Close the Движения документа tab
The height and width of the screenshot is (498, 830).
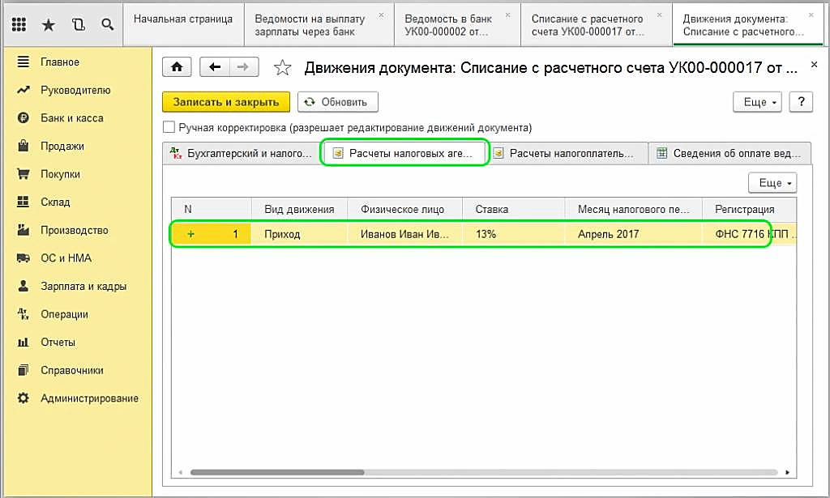[811, 15]
